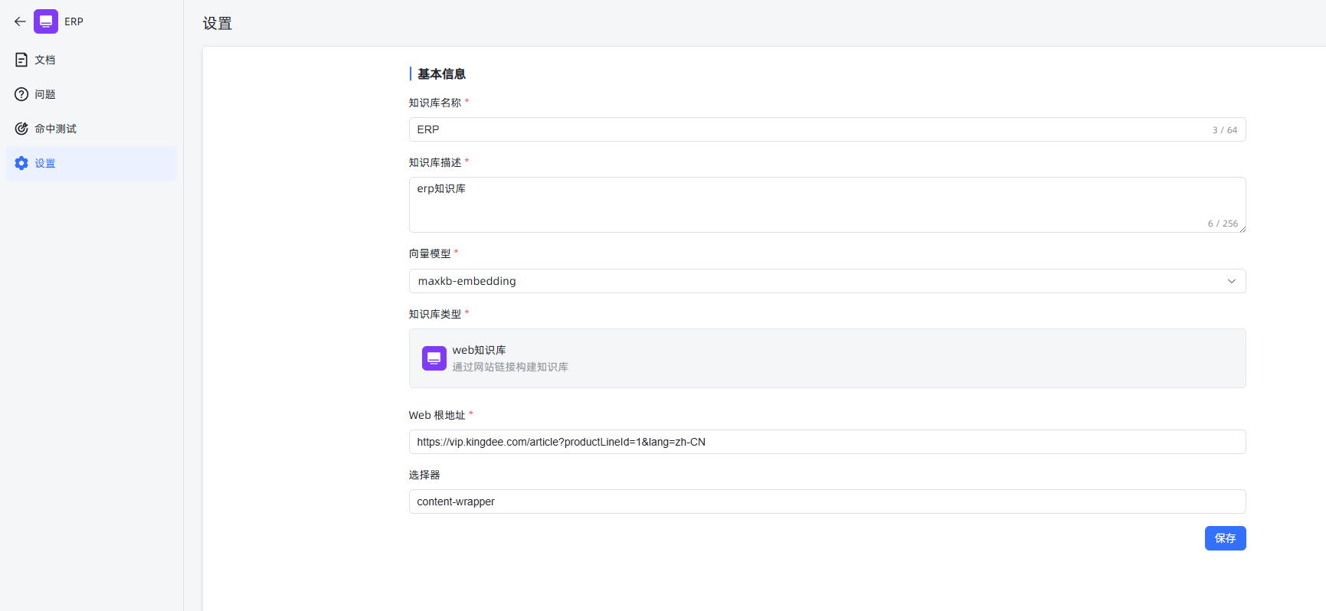Click the purple web知识库 type icon

[434, 358]
